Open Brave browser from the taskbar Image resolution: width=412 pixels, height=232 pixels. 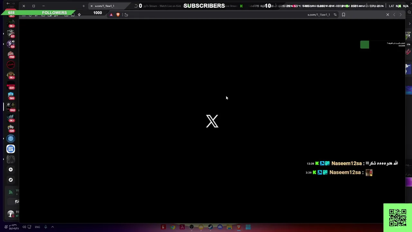(239, 227)
